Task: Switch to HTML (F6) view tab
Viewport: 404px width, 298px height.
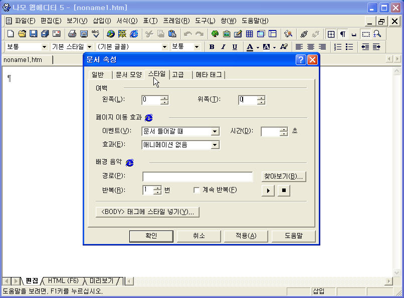Action: (x=63, y=281)
